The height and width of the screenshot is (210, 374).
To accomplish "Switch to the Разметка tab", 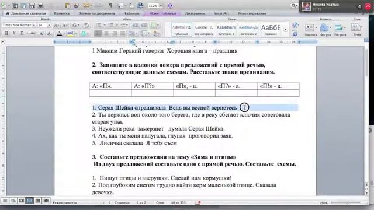I will (61, 13).
